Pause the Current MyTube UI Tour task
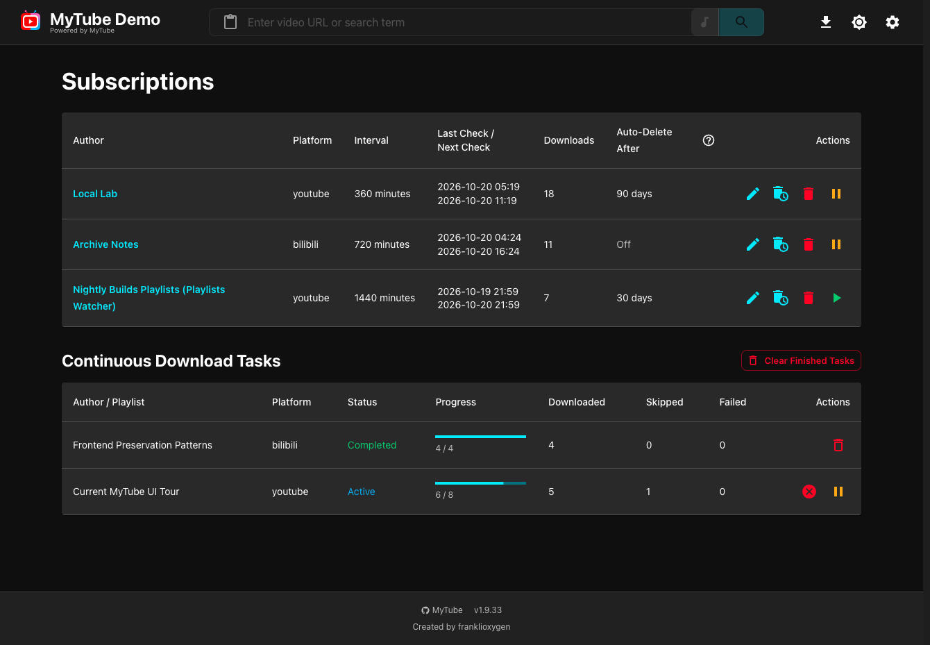The image size is (930, 645). coord(838,492)
